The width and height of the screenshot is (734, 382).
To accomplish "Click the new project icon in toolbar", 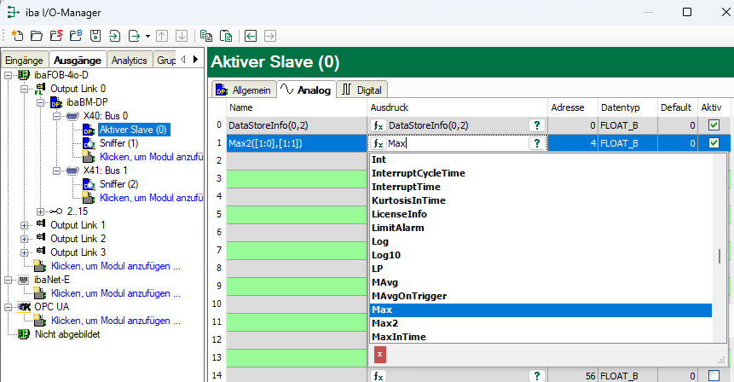I will tap(16, 36).
